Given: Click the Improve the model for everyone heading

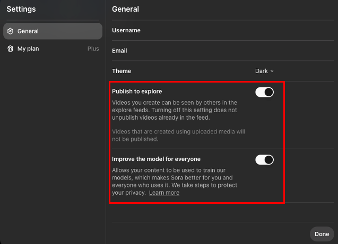Looking at the screenshot, I should (x=157, y=159).
